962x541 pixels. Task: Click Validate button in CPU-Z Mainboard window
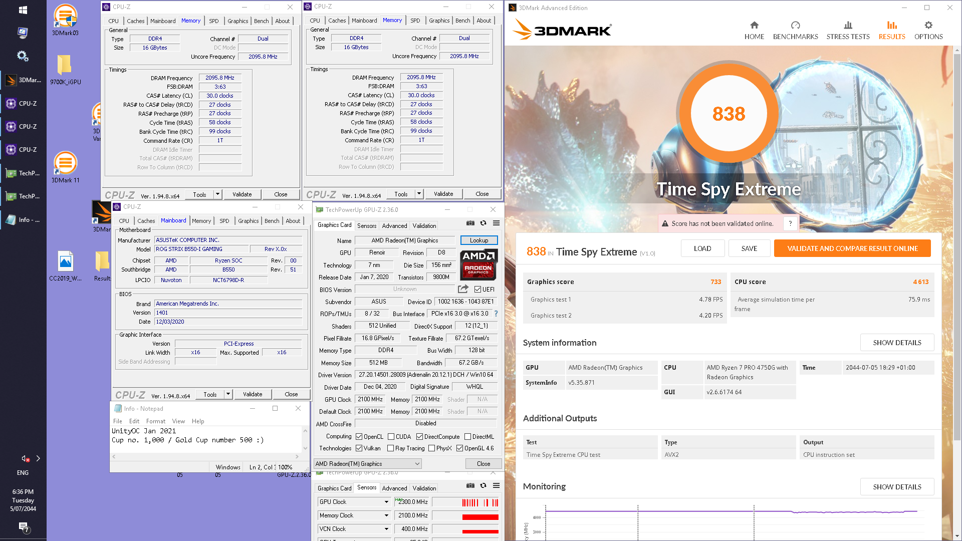(x=253, y=394)
